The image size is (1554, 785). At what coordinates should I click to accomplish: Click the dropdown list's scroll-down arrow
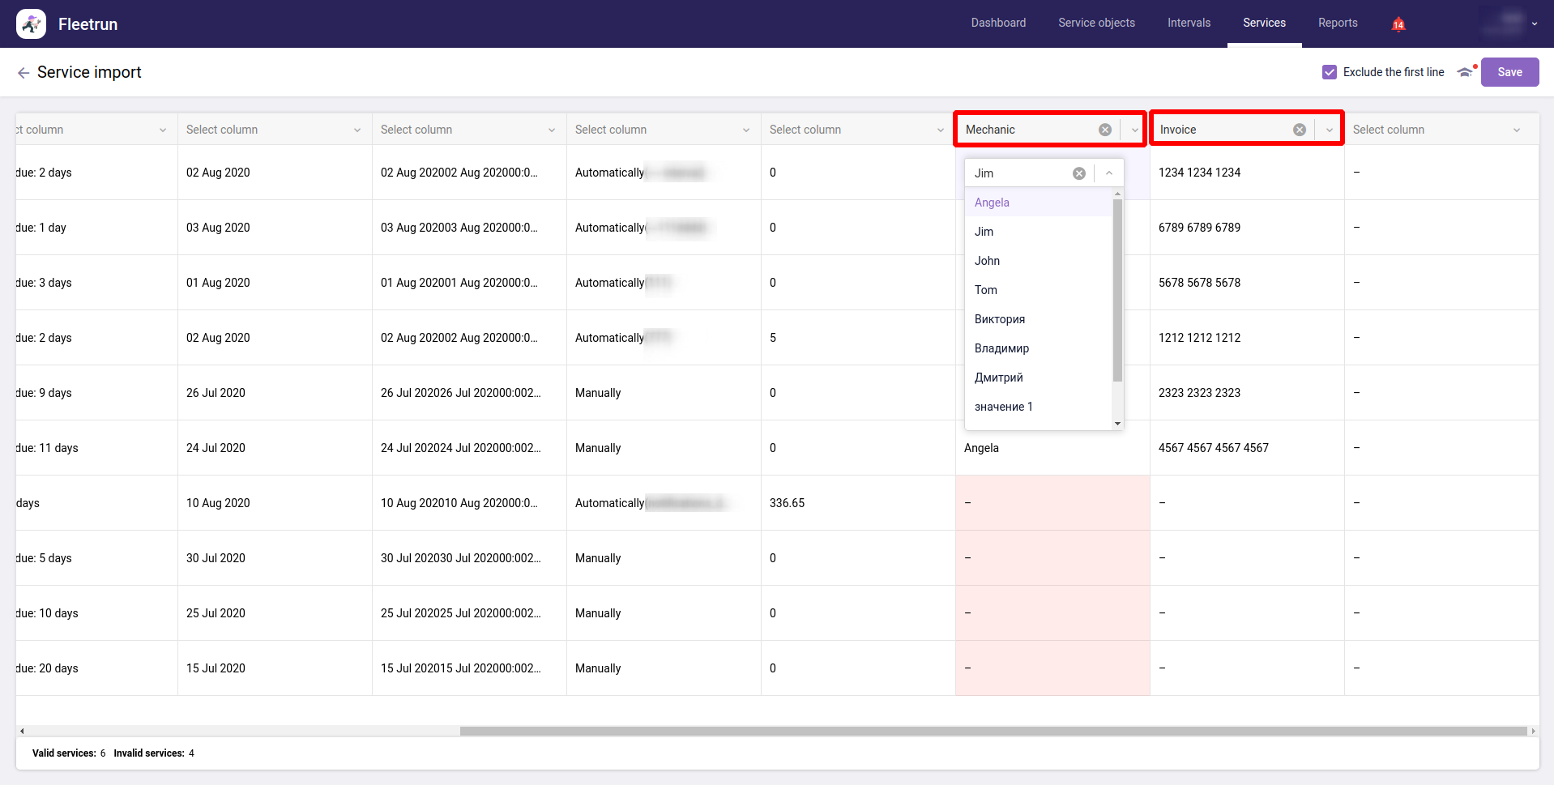pyautogui.click(x=1117, y=424)
